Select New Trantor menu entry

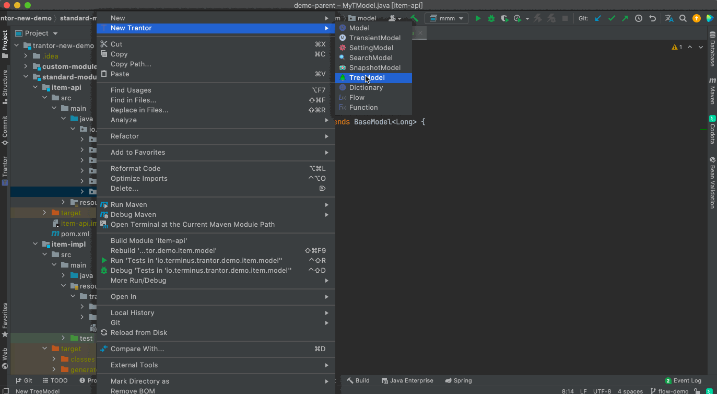(x=216, y=28)
